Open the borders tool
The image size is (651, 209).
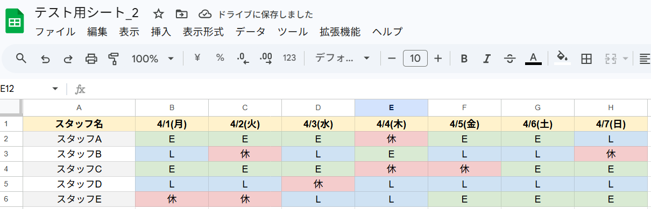pos(586,59)
